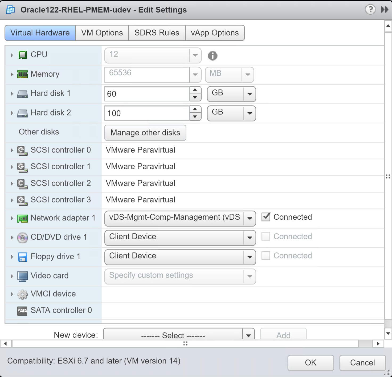
Task: Expand the Network adapter 1 row
Action: [12, 218]
